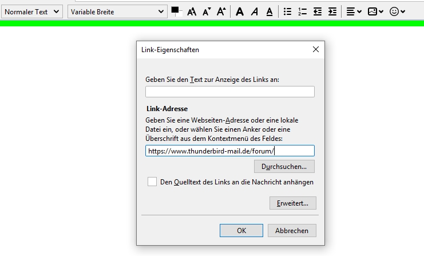This screenshot has height=256, width=424.
Task: Toggle italic formatting
Action: [254, 11]
